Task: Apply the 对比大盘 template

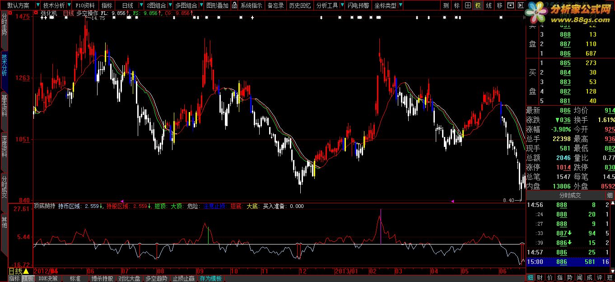Action: (x=129, y=278)
